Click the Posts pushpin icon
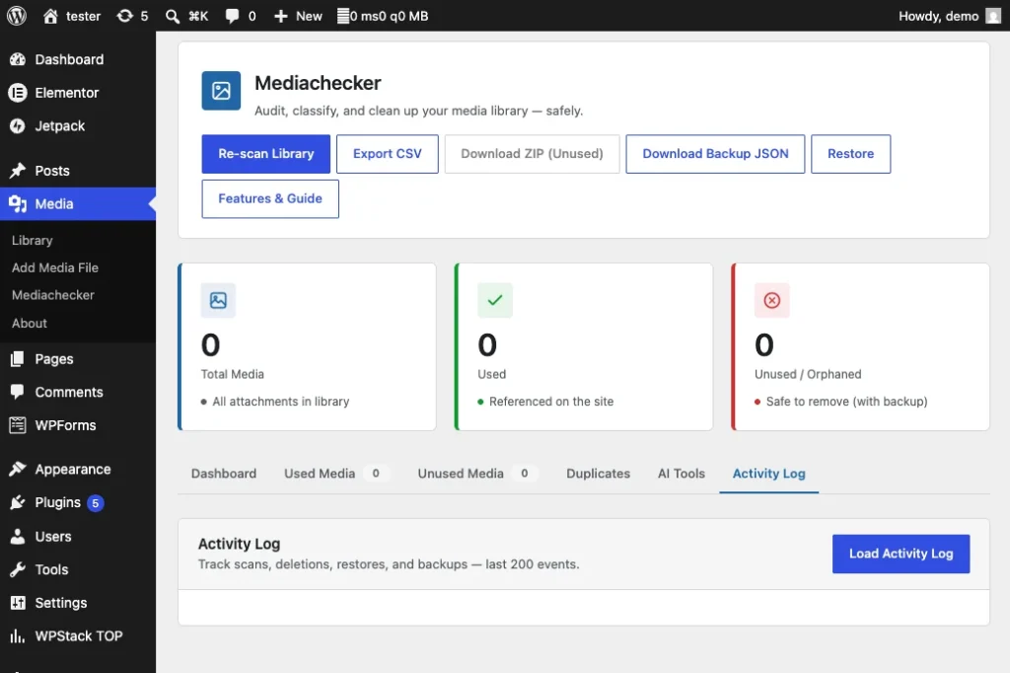 (18, 171)
